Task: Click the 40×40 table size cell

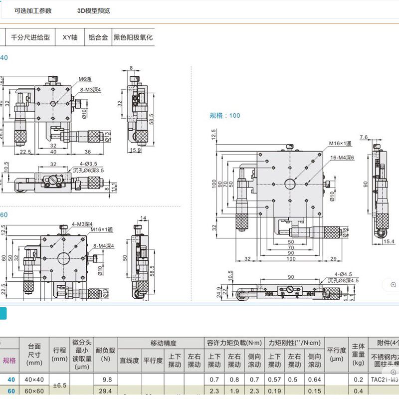Action: point(34,380)
